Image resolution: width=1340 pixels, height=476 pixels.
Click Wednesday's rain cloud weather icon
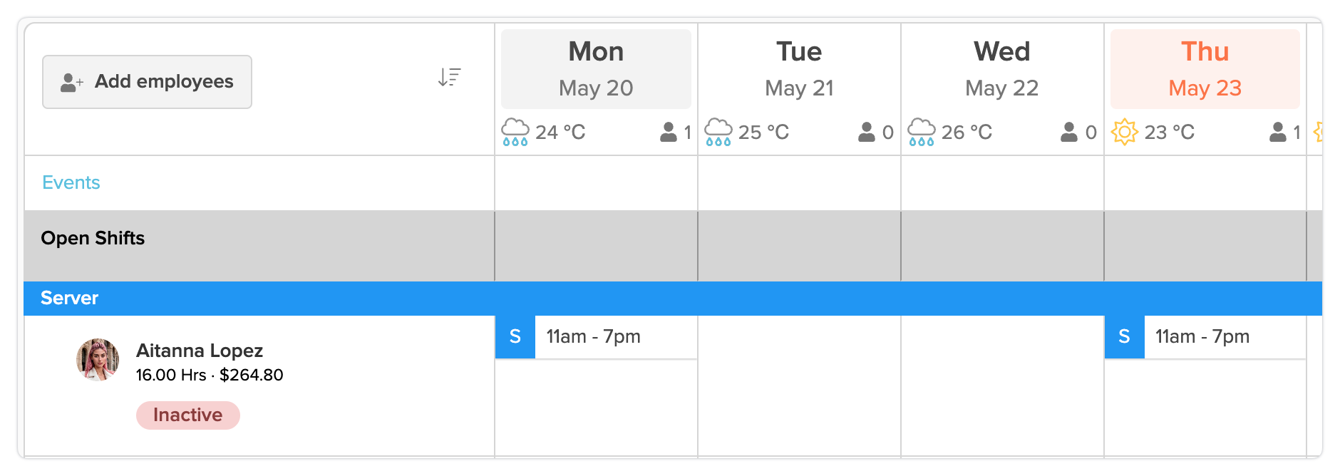(x=921, y=133)
